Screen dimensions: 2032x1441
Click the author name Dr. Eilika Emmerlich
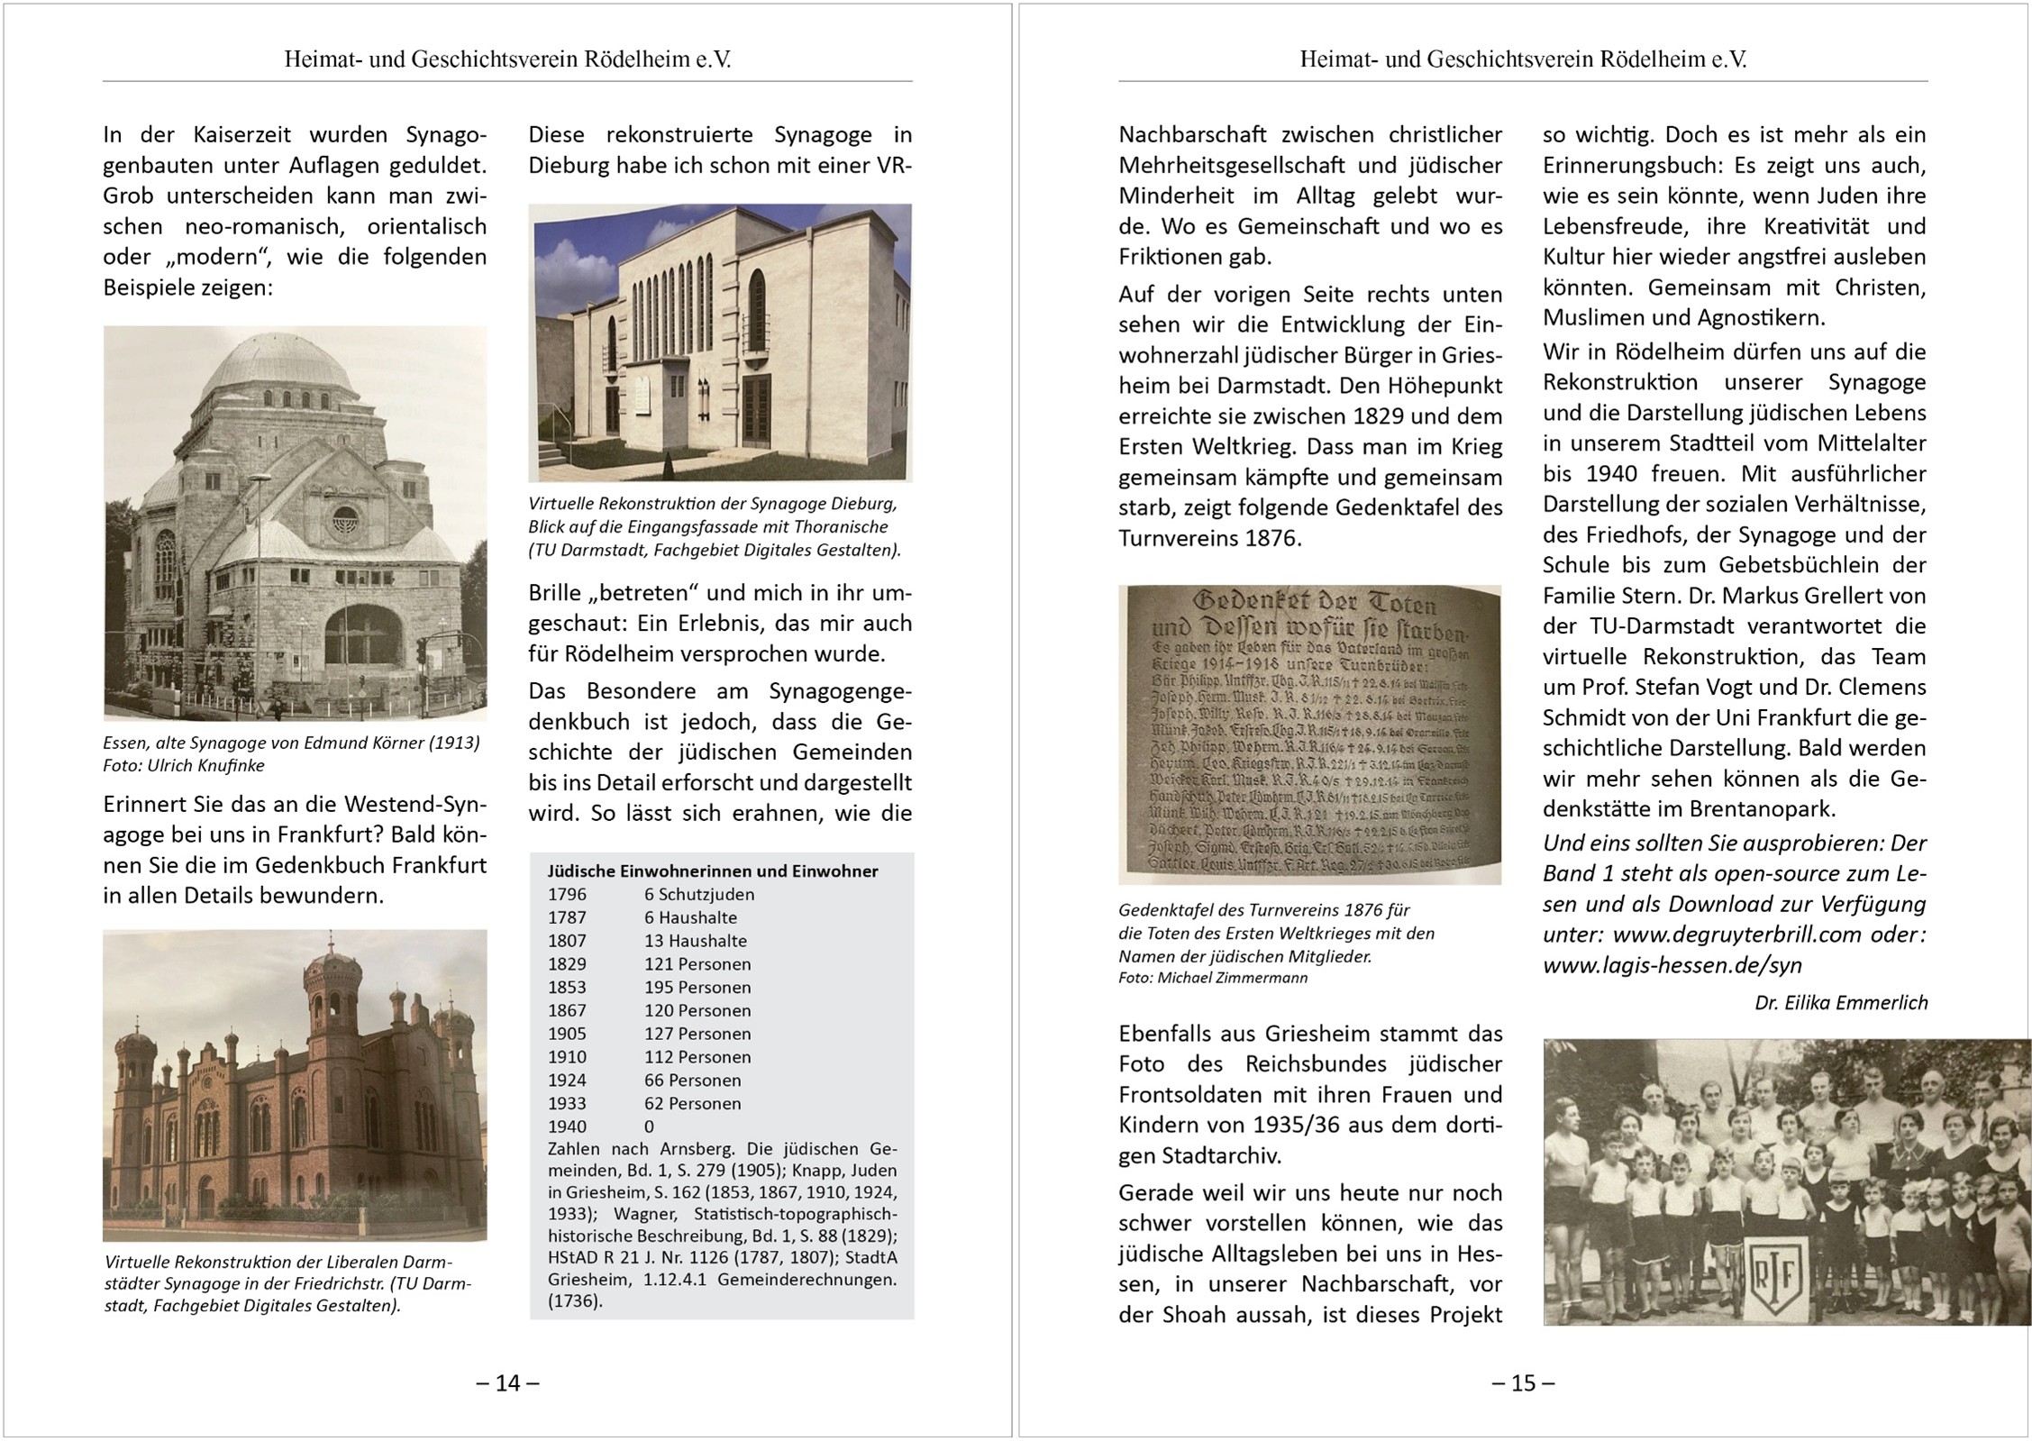(x=1840, y=1002)
